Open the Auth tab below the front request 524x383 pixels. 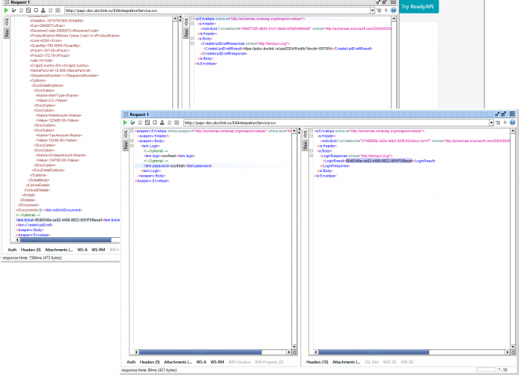tap(131, 362)
